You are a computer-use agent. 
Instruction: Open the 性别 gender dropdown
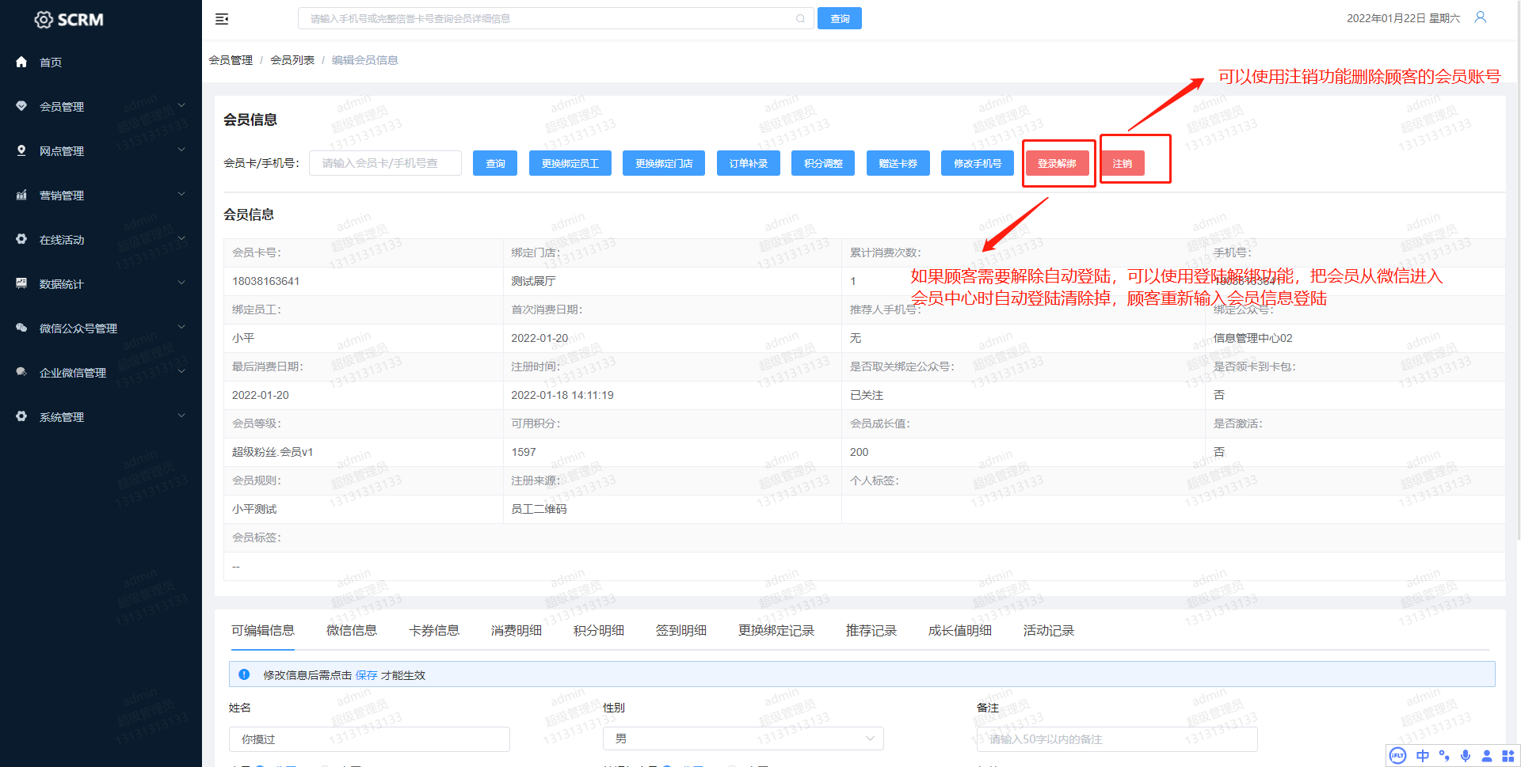pos(742,739)
